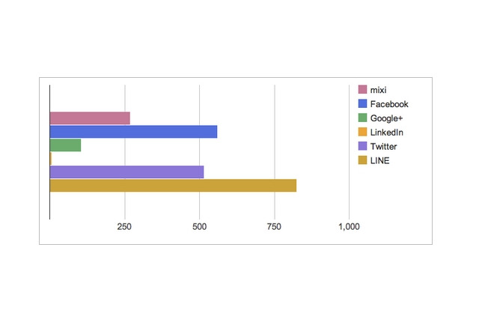This screenshot has height=319, width=479.
Task: Click the Google+ legend label
Action: (387, 118)
